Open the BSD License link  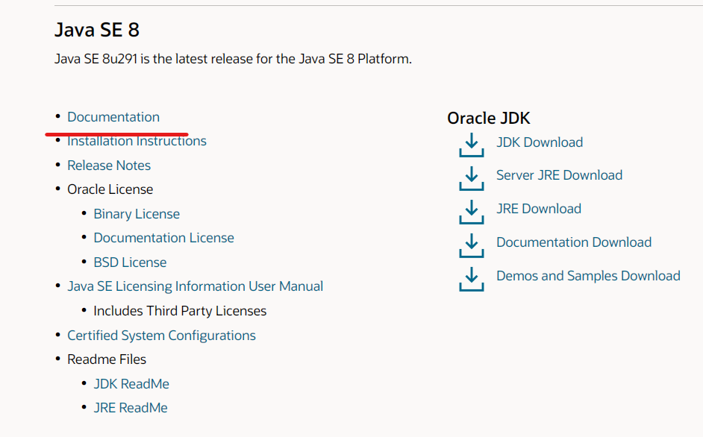coord(130,262)
